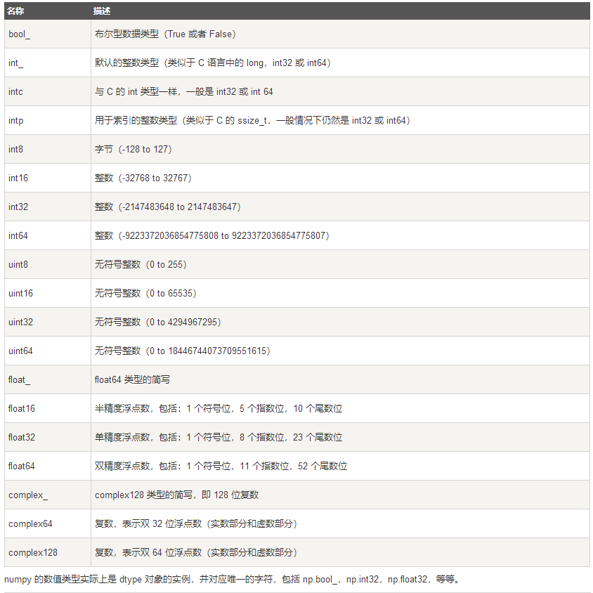Click the float64 类型的简写 description
This screenshot has height=593, width=593.
[132, 379]
